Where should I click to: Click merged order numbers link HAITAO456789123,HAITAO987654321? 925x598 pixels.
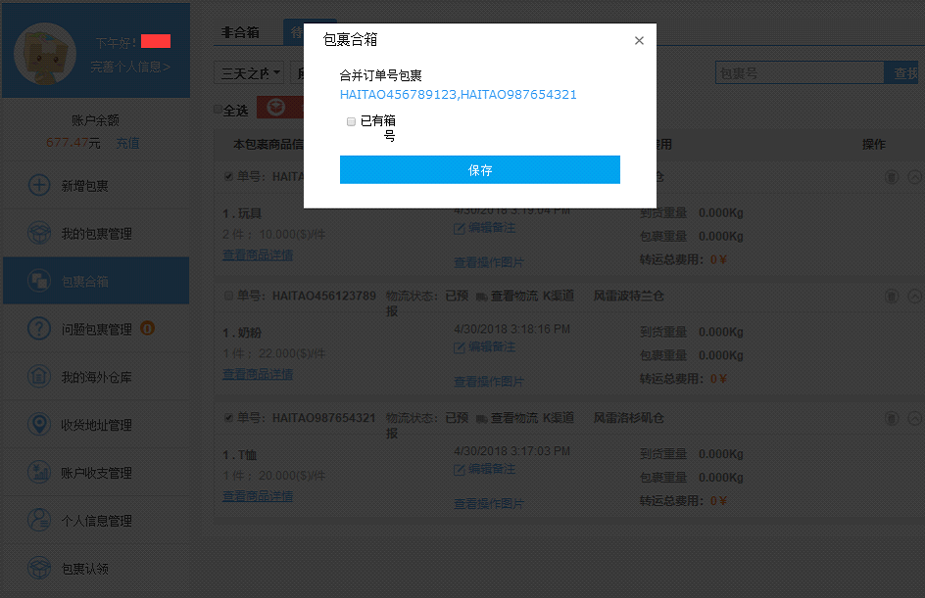tap(458, 95)
